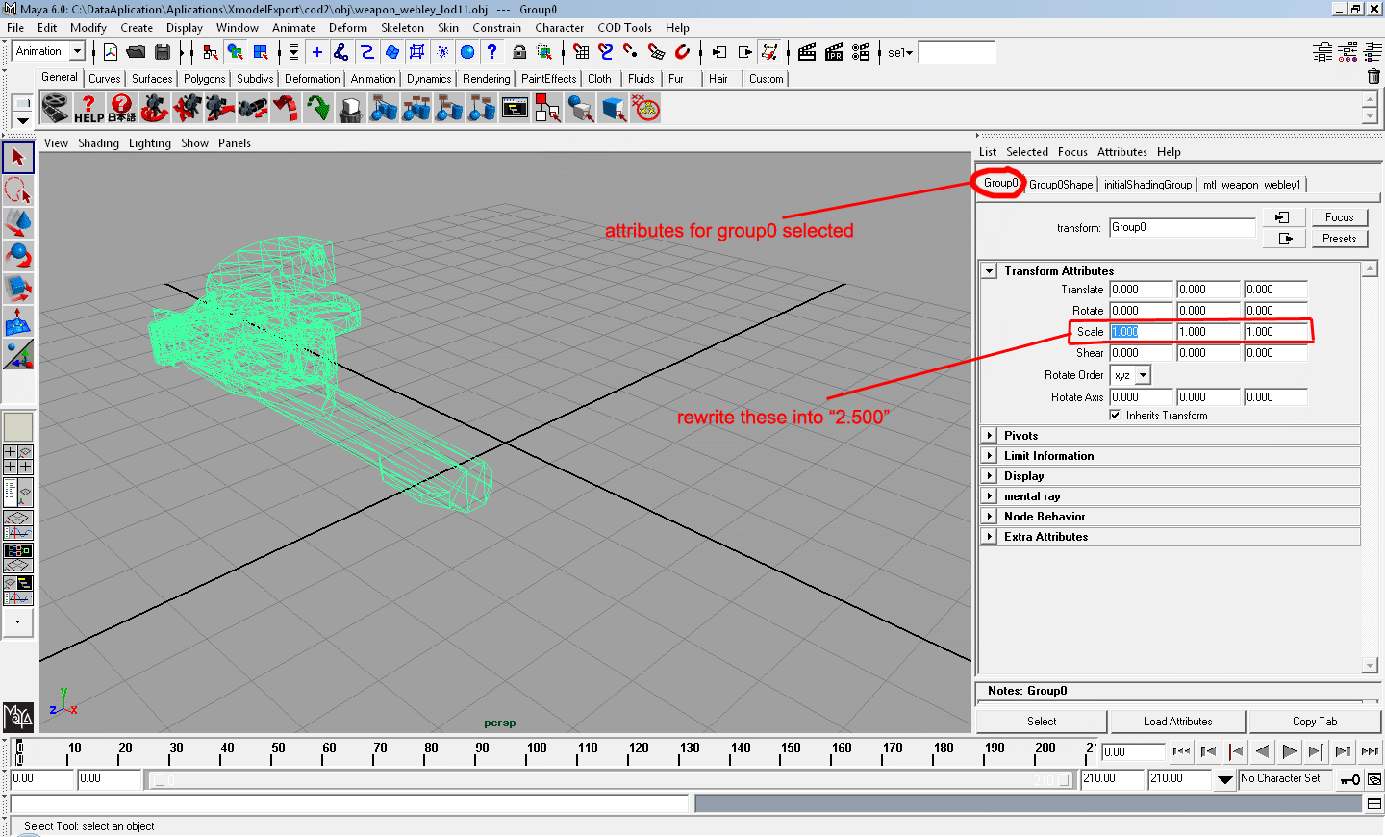Click the Save Scene floppy icon
This screenshot has height=837, width=1385.
(163, 52)
